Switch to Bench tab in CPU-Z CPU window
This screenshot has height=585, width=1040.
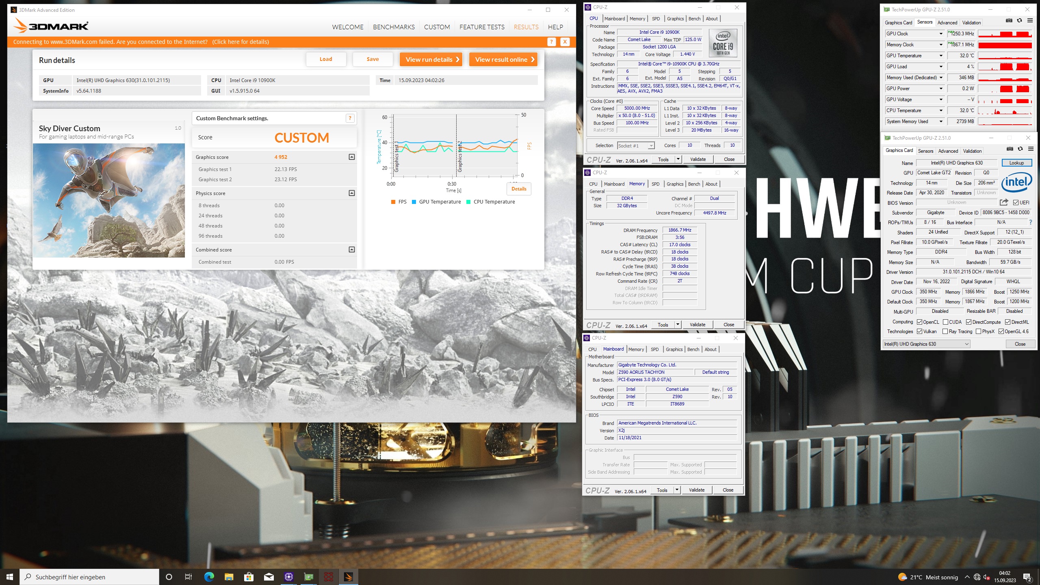[694, 19]
